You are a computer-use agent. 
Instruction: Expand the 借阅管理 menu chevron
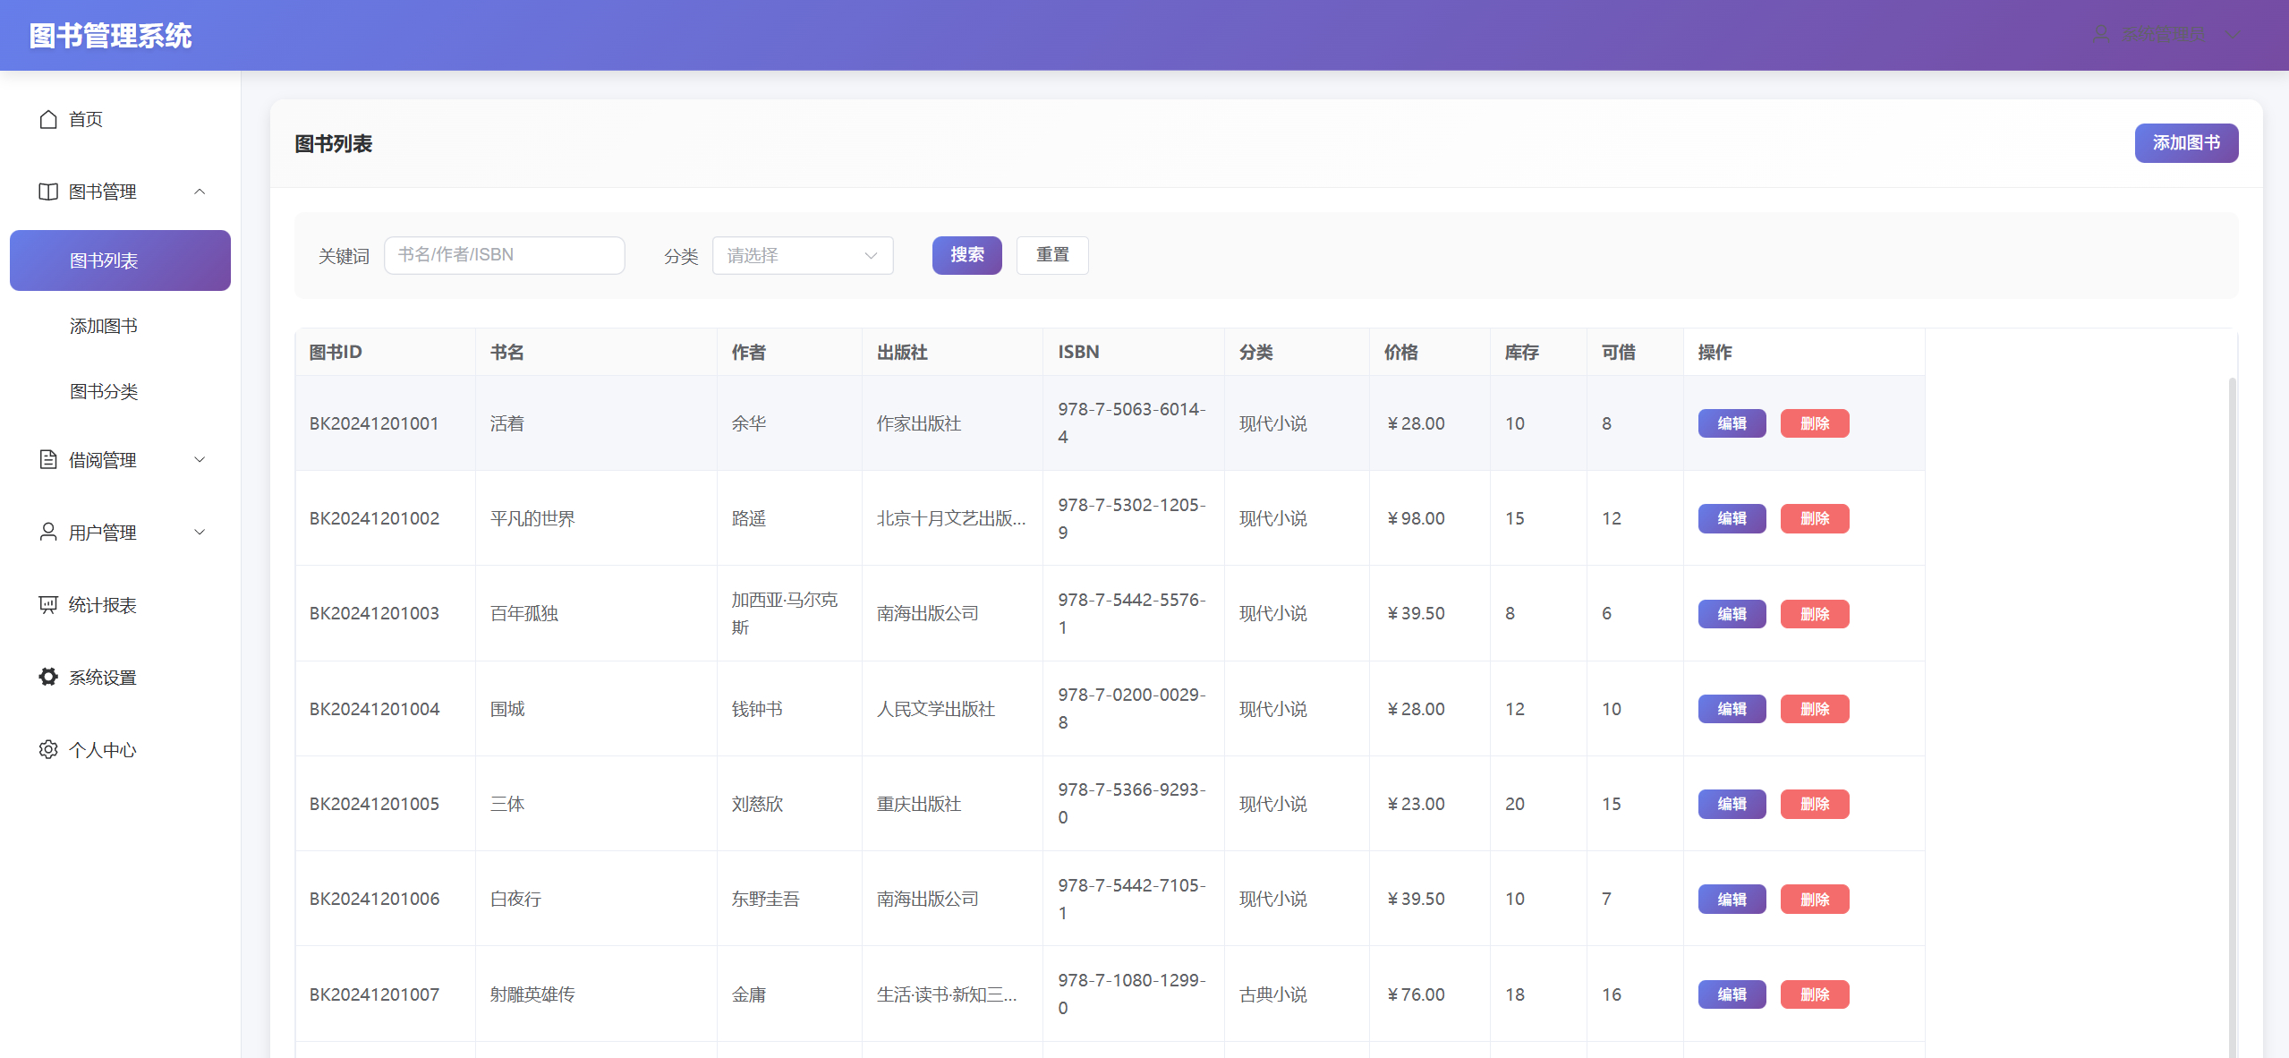click(x=200, y=459)
